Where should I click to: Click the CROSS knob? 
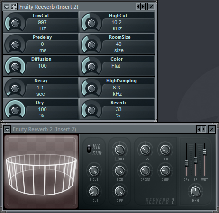[145, 170]
